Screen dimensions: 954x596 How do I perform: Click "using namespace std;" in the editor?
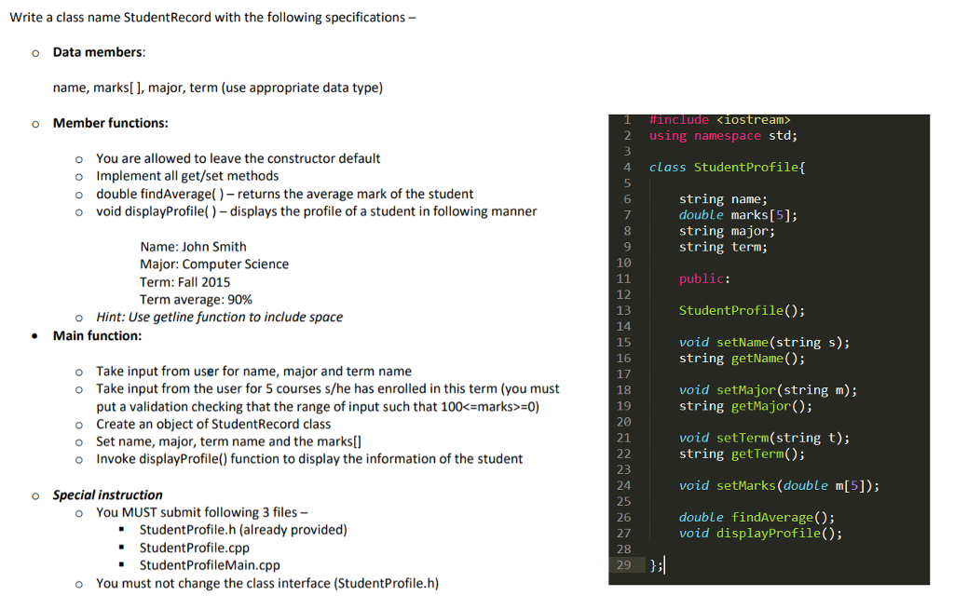click(x=723, y=136)
